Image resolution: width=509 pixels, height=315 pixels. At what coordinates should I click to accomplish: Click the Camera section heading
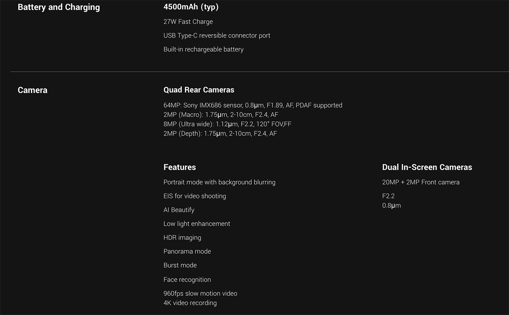tap(33, 90)
